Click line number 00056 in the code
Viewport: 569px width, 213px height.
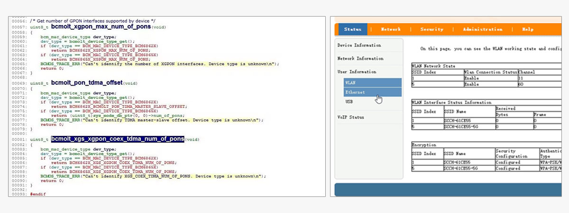point(19,22)
